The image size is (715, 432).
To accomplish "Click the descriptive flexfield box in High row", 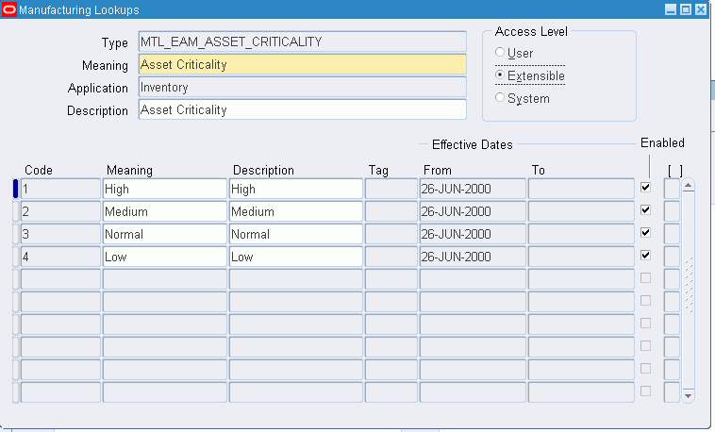I will [672, 189].
